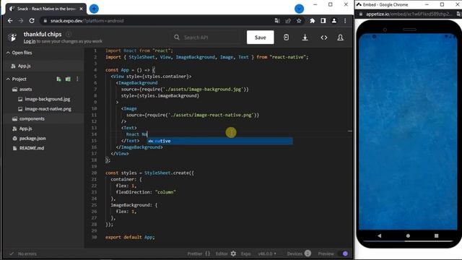The image size is (462, 260).
Task: Click the run-on-device icon next to Save
Action: click(x=286, y=38)
